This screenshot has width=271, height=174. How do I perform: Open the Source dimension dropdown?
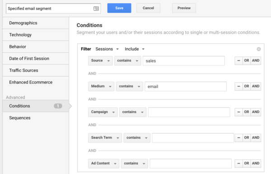(x=100, y=61)
